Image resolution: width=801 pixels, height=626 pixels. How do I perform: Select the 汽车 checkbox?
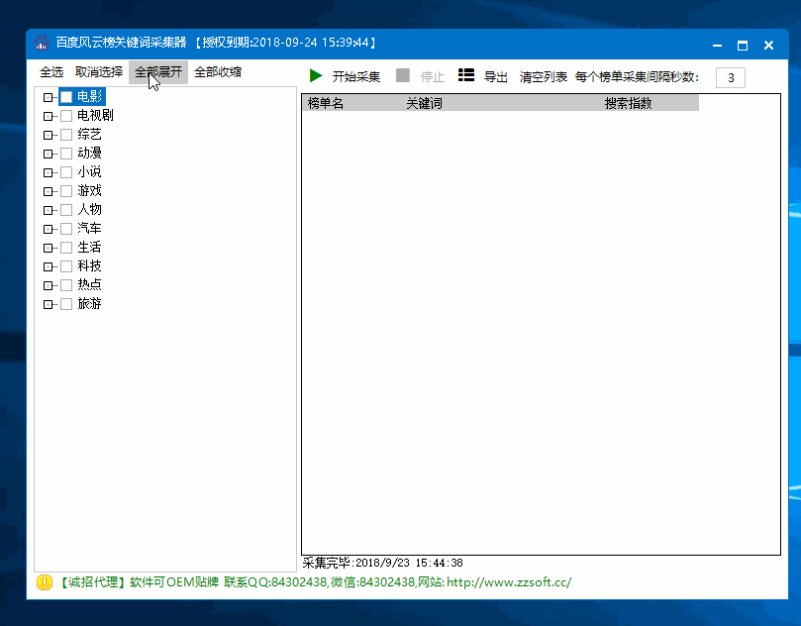click(65, 228)
